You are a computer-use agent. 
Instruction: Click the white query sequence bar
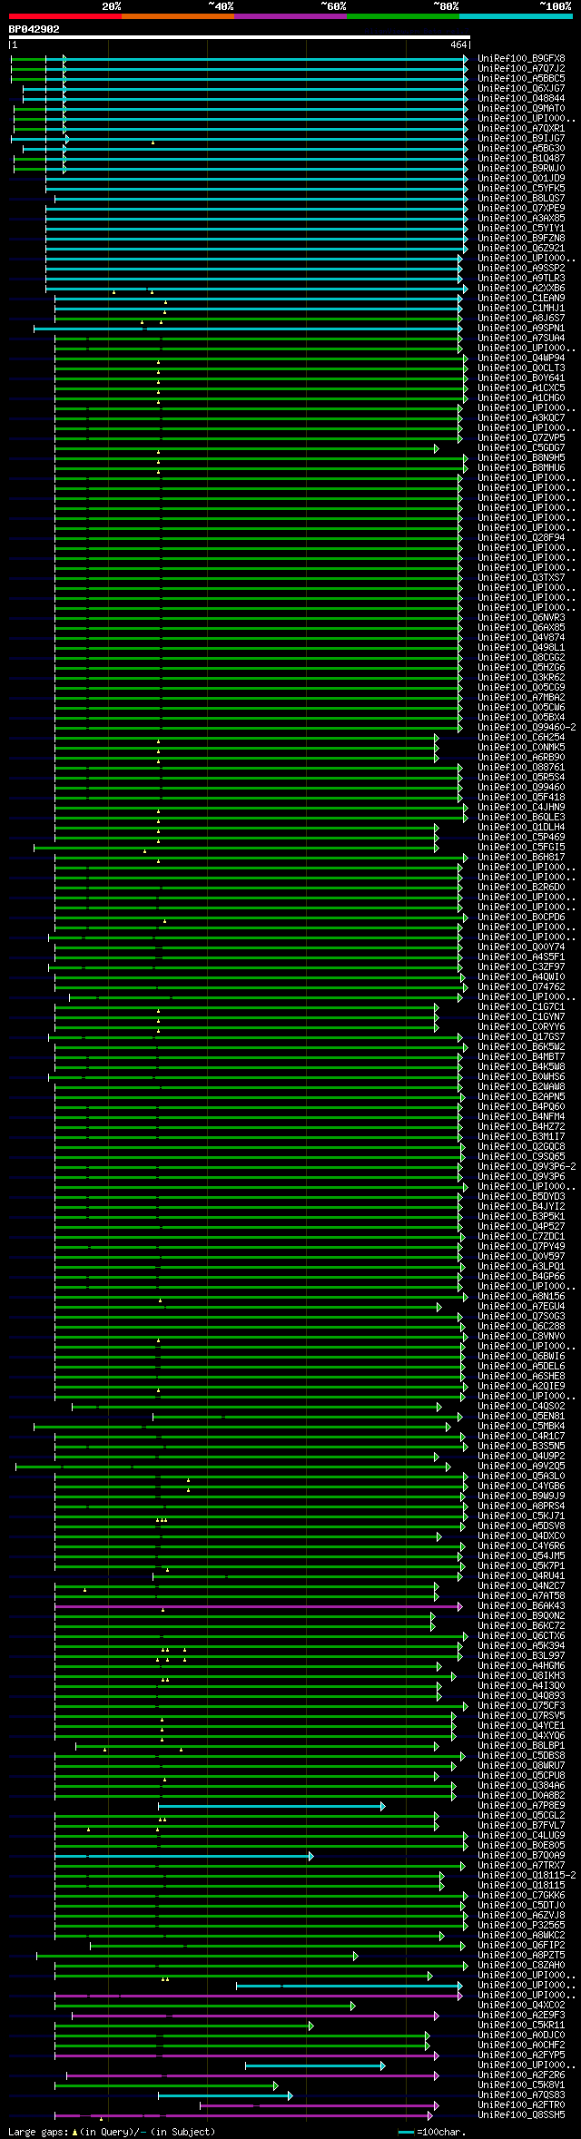[x=239, y=37]
